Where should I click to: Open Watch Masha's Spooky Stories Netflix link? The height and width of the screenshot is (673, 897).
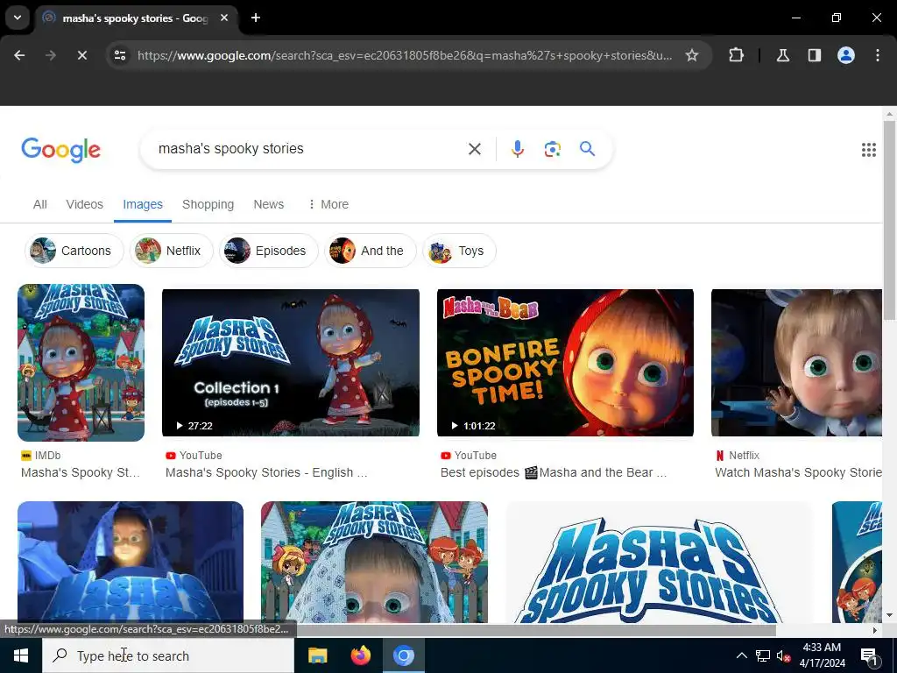[x=798, y=472]
